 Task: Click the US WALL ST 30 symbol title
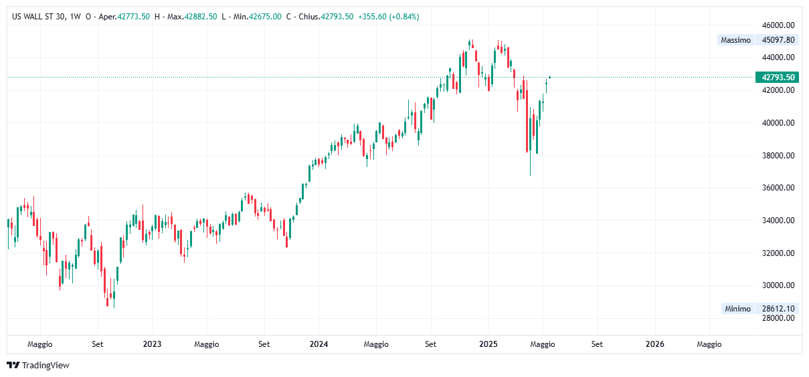tap(38, 17)
